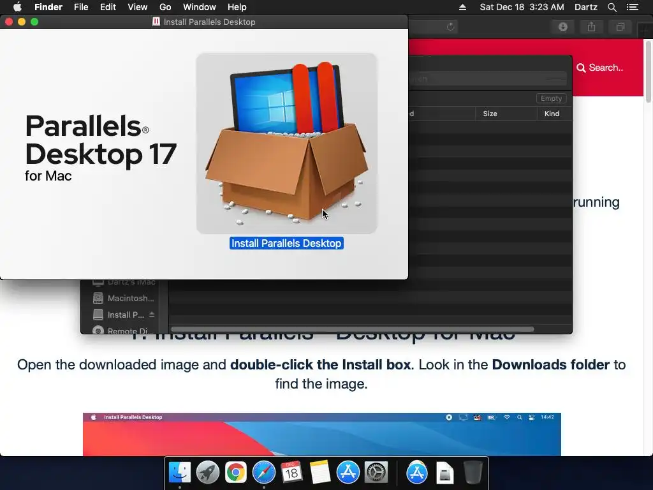Image resolution: width=653 pixels, height=490 pixels.
Task: Click the Parallels Desktop 17 heading text
Action: [101, 140]
